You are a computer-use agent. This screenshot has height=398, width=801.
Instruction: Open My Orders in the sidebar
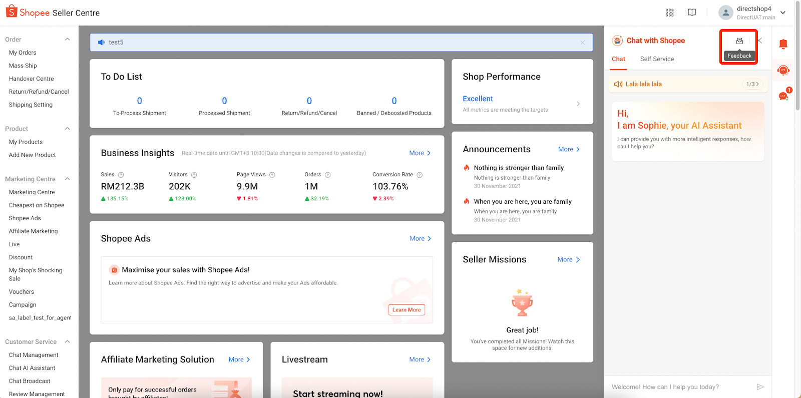coord(23,53)
